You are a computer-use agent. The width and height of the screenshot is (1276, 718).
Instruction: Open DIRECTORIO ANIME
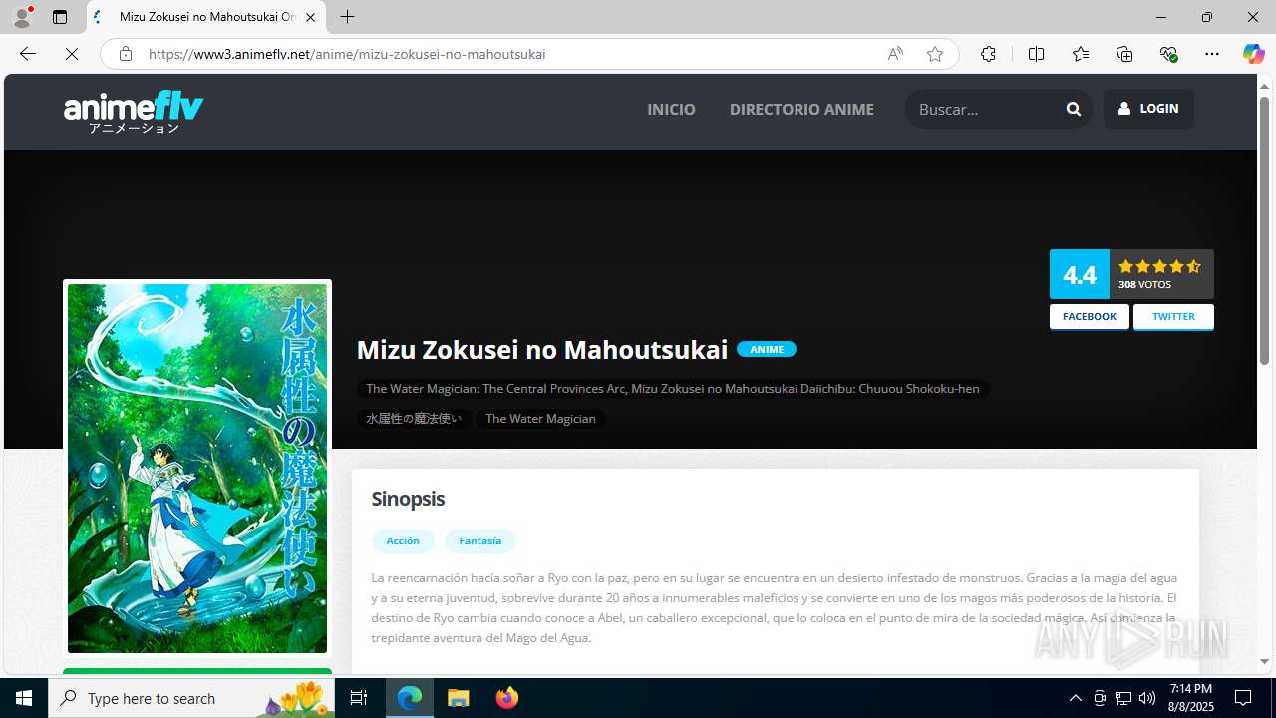(801, 109)
